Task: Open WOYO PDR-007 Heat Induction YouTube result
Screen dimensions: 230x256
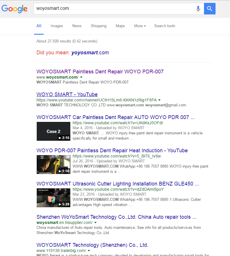Action: (x=112, y=150)
